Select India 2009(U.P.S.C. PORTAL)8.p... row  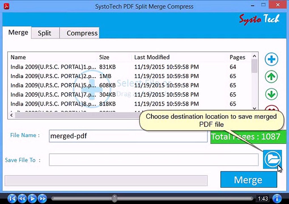tap(129, 104)
